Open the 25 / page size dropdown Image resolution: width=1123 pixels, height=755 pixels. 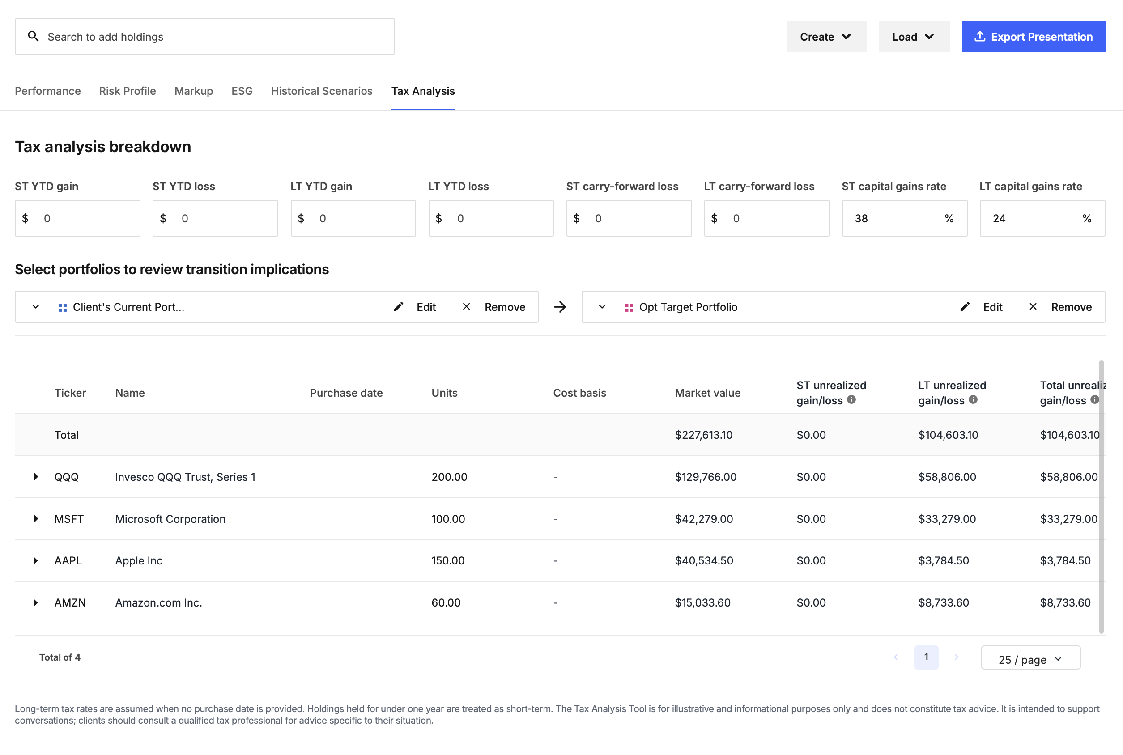(1030, 658)
